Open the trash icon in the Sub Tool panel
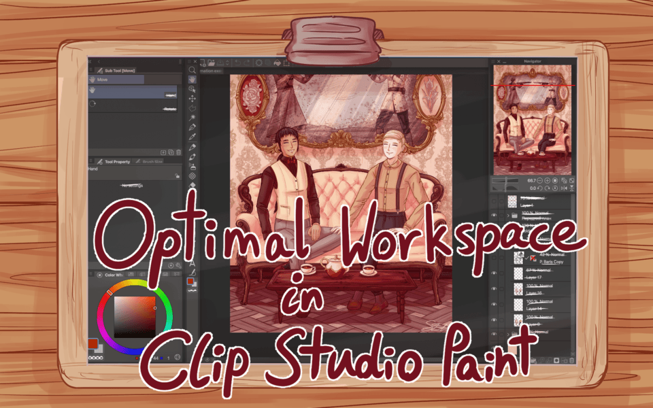 [x=178, y=153]
